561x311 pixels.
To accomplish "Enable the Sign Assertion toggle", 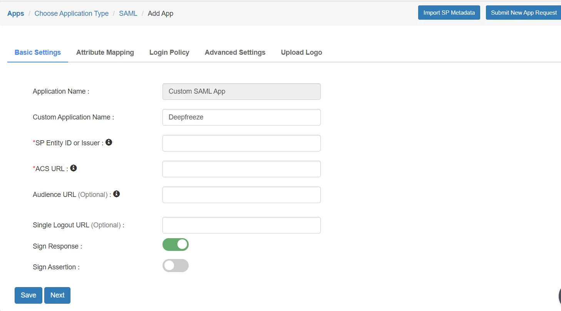I will [176, 266].
